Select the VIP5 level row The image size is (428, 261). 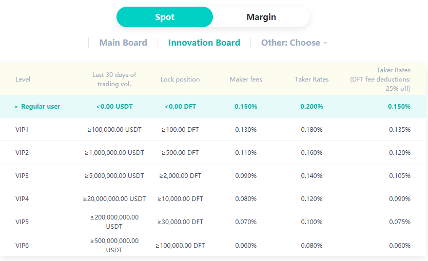tap(22, 222)
